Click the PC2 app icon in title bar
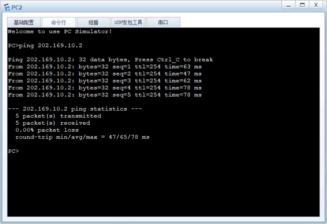The height and width of the screenshot is (224, 327). 7,7
